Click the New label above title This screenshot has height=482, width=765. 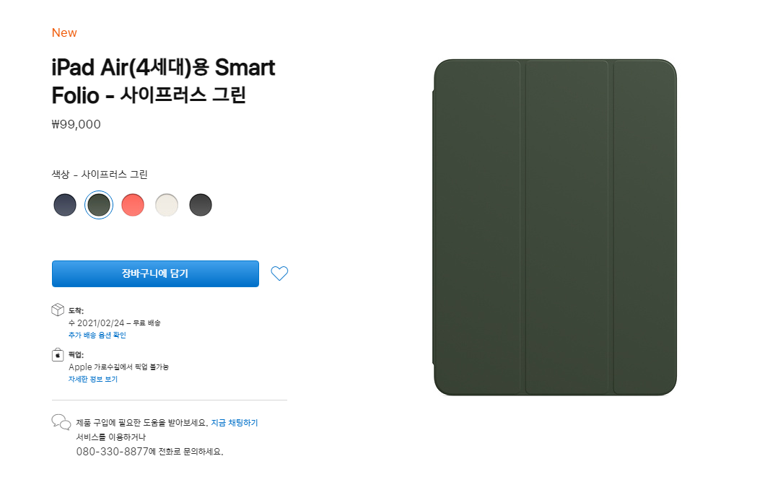[64, 32]
